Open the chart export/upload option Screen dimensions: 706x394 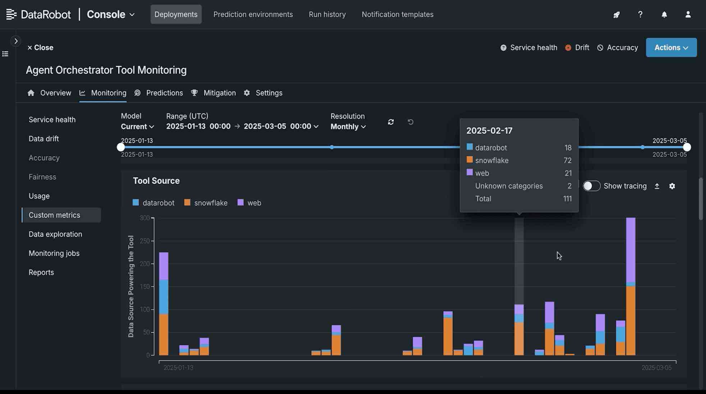657,186
